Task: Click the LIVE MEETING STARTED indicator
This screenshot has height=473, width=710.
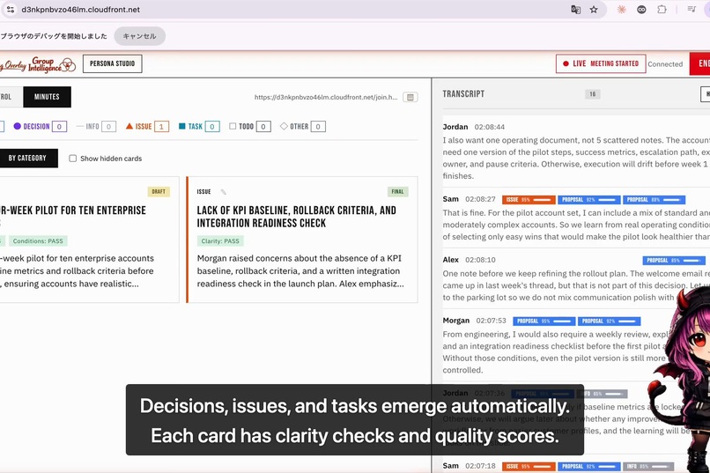Action: point(601,63)
